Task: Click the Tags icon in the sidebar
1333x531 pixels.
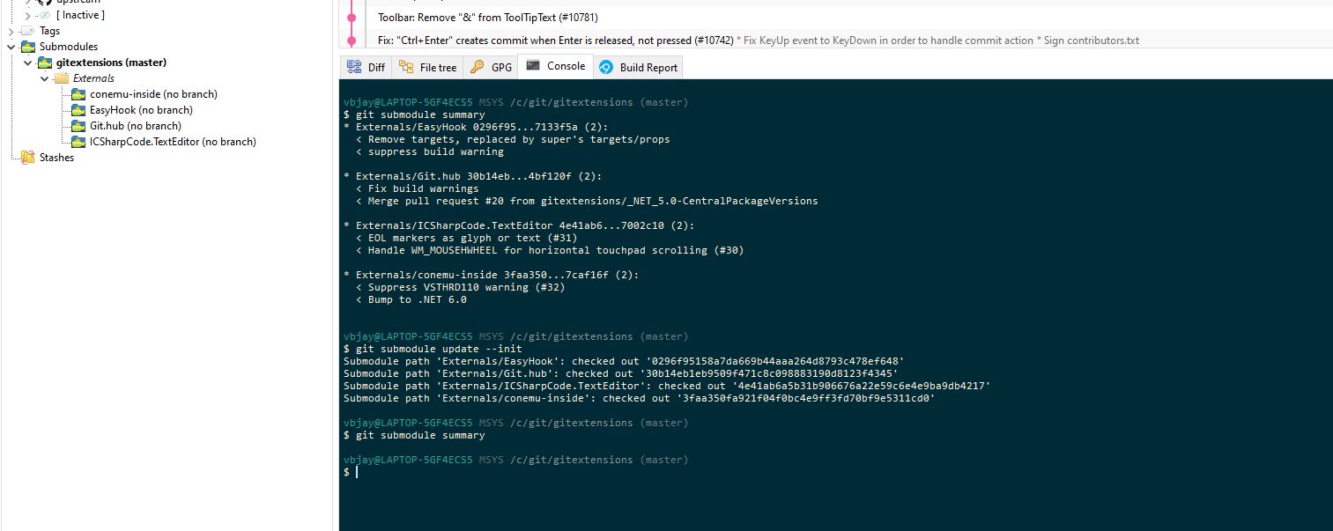Action: (x=27, y=30)
